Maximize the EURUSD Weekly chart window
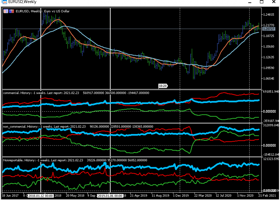Image resolution: width=280 pixels, height=200 pixels. pos(261,2)
